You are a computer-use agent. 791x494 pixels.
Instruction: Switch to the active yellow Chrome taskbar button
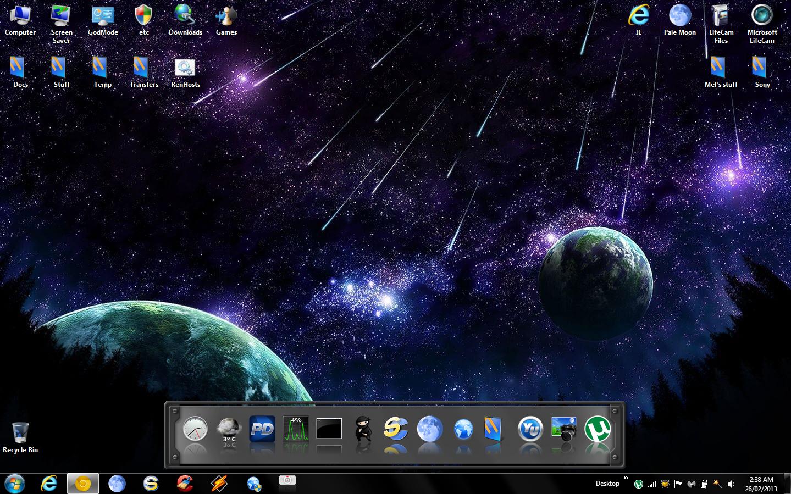(x=83, y=484)
